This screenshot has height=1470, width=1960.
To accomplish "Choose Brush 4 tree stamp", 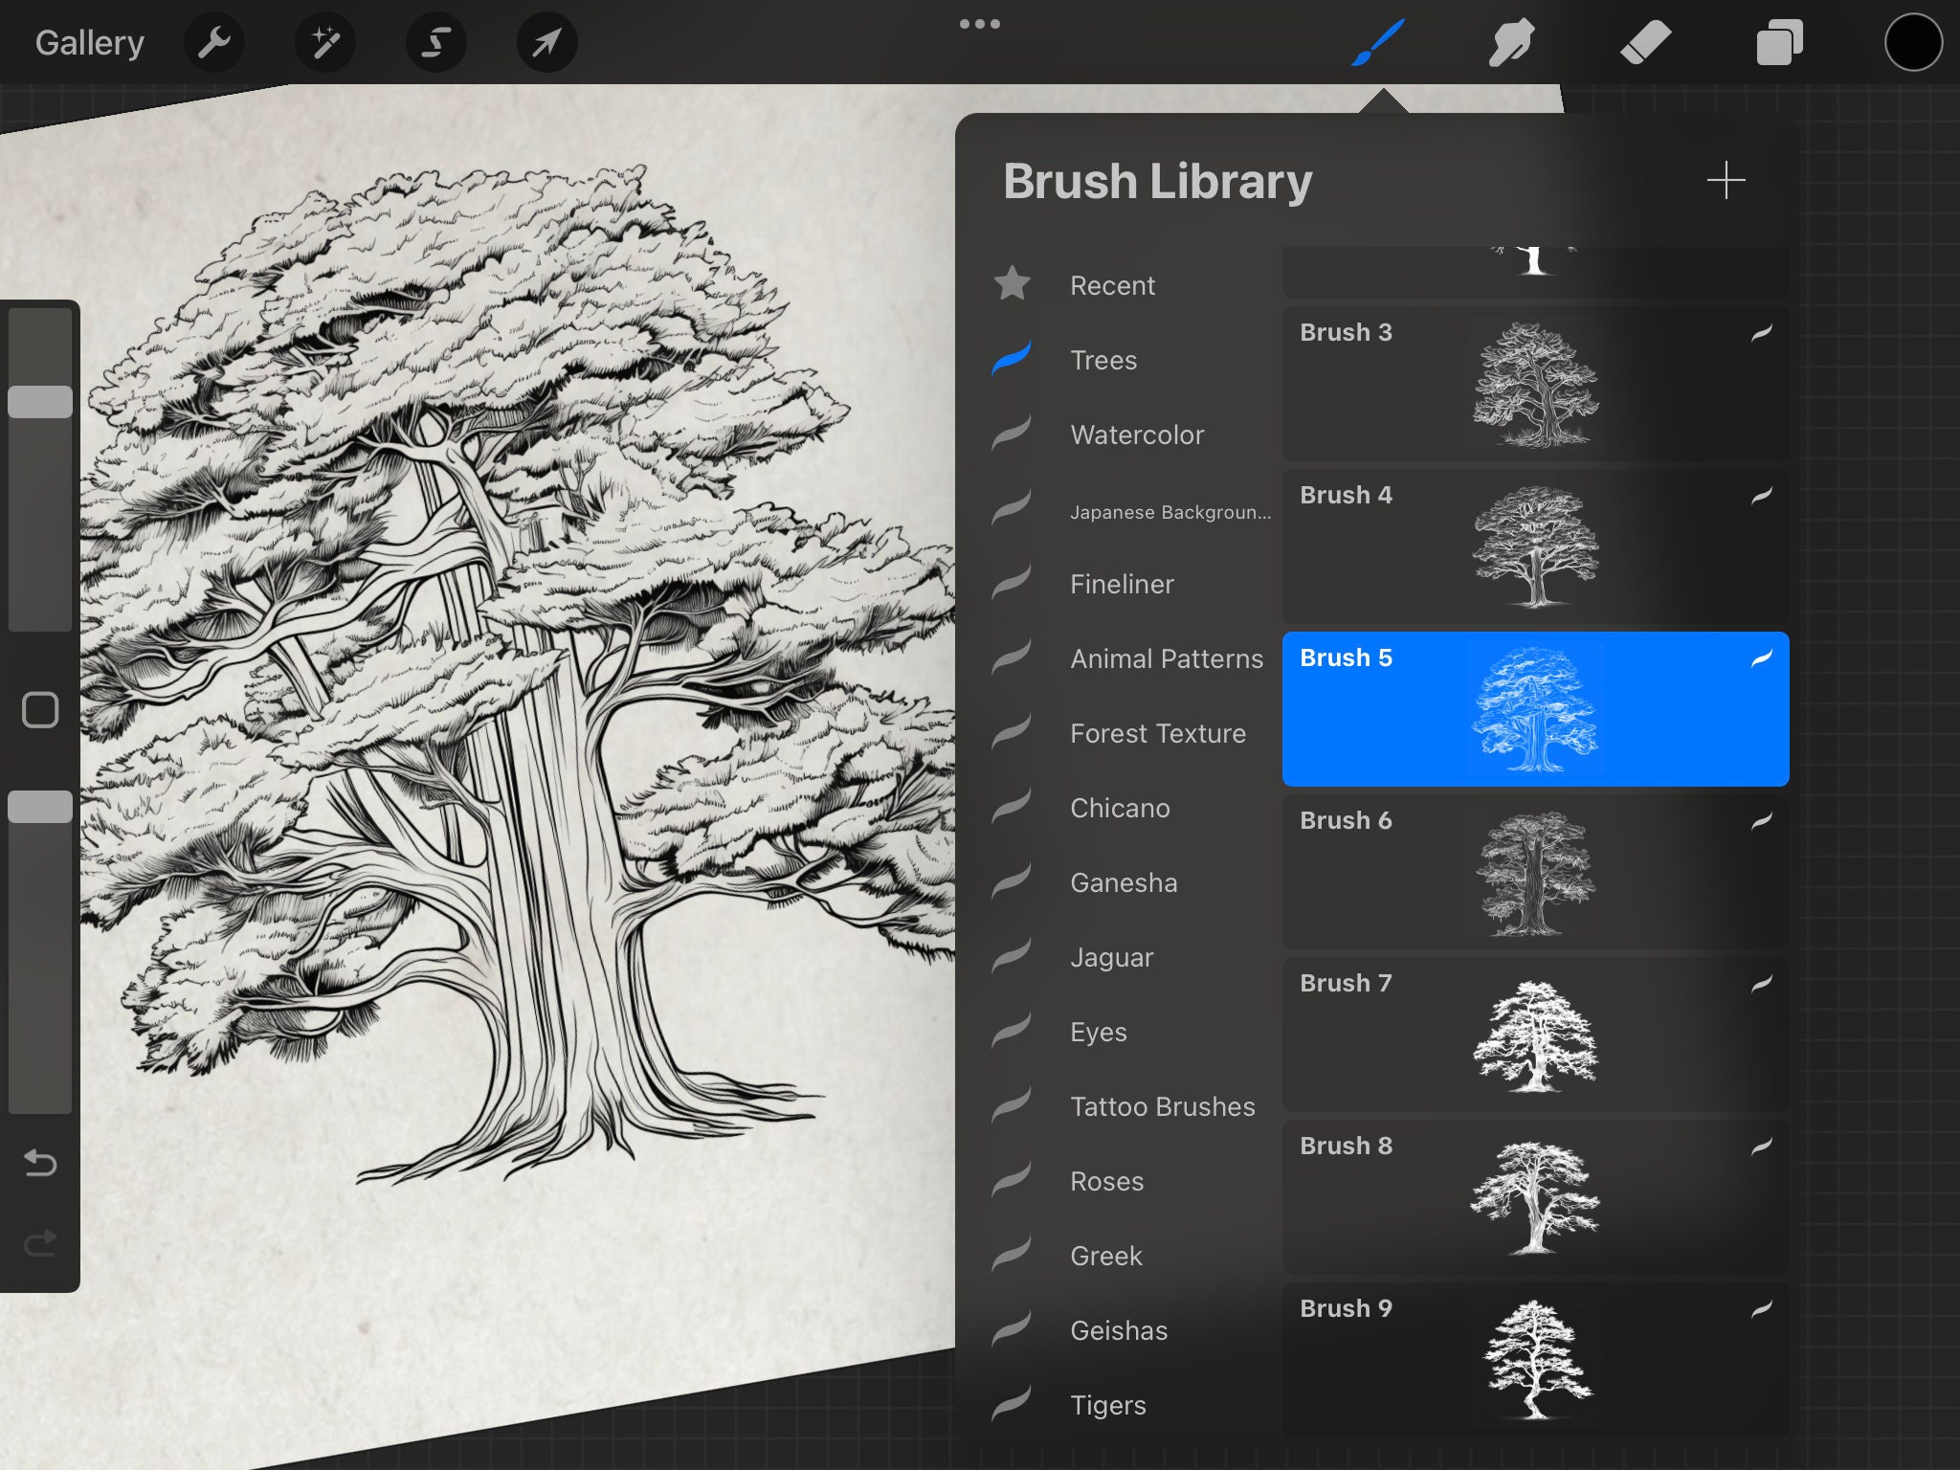I will click(1535, 546).
